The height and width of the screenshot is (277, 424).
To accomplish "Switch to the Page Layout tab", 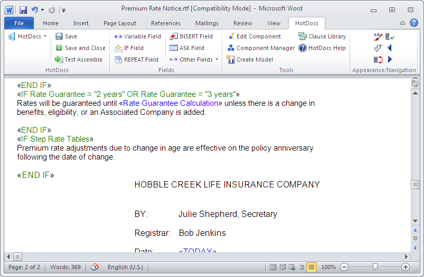I will pos(119,23).
